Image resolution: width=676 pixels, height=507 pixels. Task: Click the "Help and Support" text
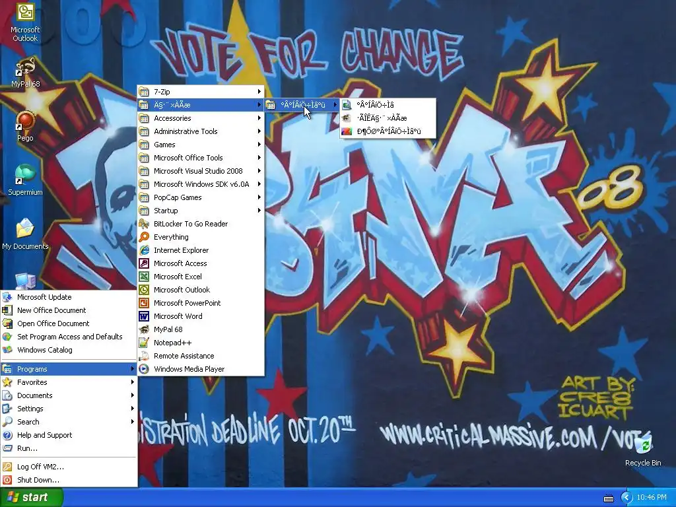pos(44,435)
